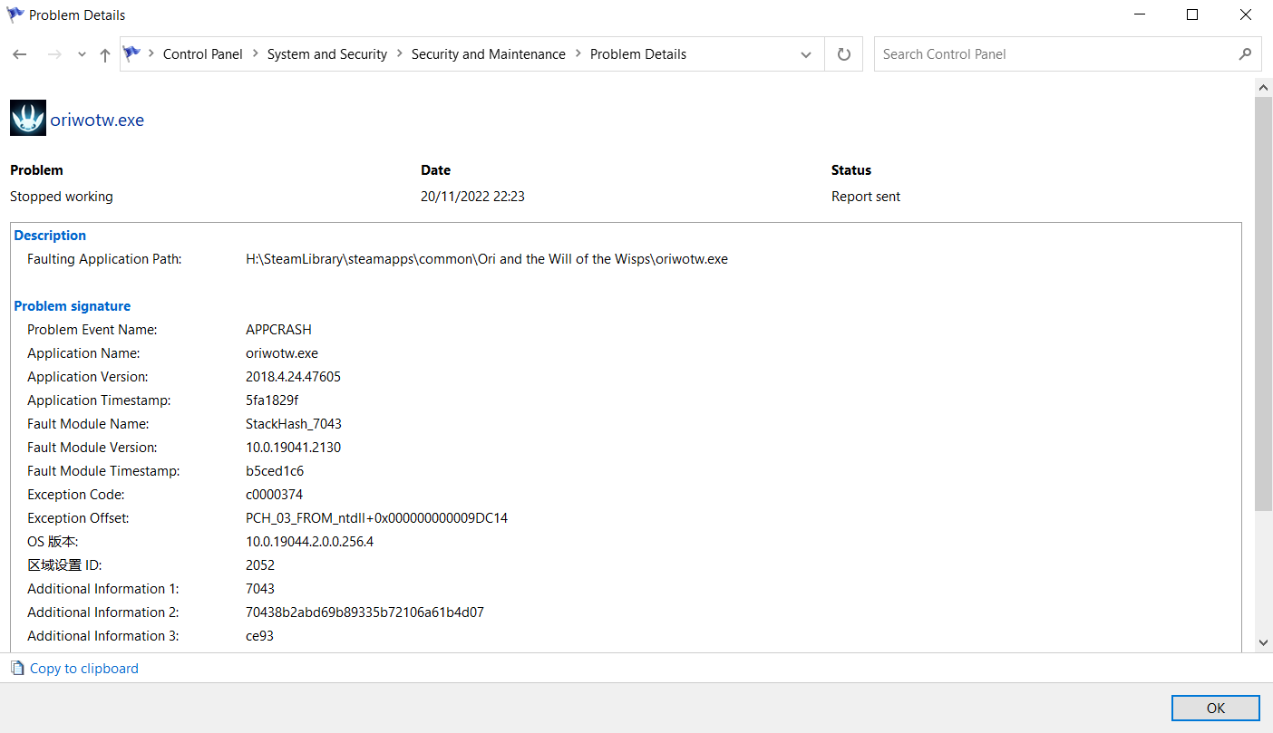Click the clipboard icon beside Copy to clipboard
Screen dimensions: 1273x733
click(17, 669)
